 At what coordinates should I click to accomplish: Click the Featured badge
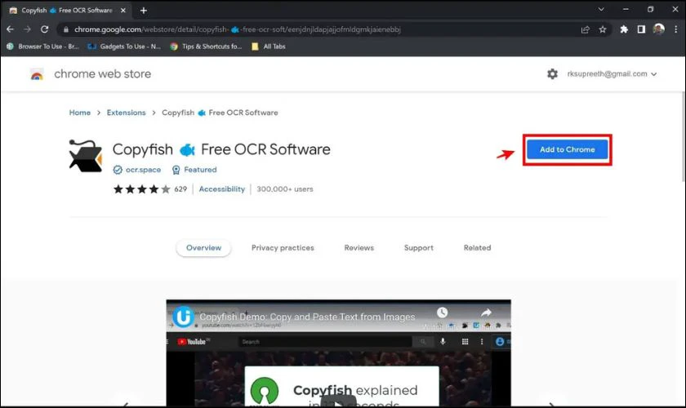(194, 170)
